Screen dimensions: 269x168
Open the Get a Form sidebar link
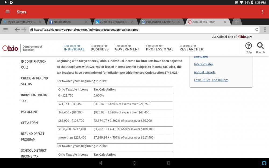(30, 123)
